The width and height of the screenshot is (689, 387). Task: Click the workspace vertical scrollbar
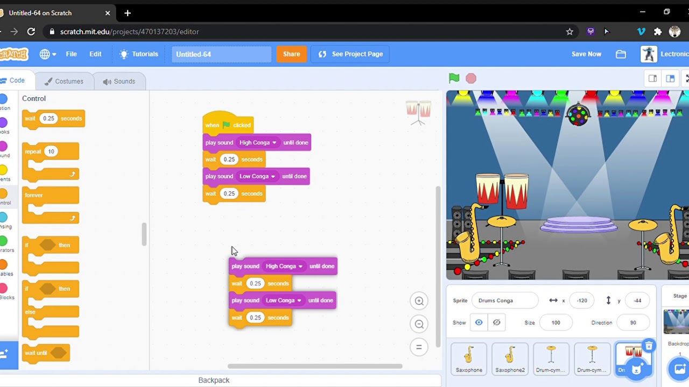tap(438, 267)
